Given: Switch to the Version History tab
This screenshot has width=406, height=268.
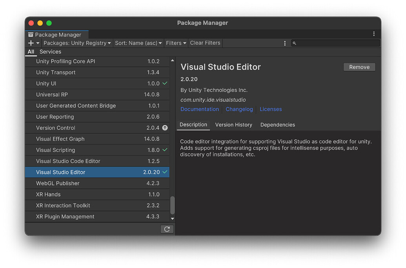Looking at the screenshot, I should pyautogui.click(x=233, y=125).
